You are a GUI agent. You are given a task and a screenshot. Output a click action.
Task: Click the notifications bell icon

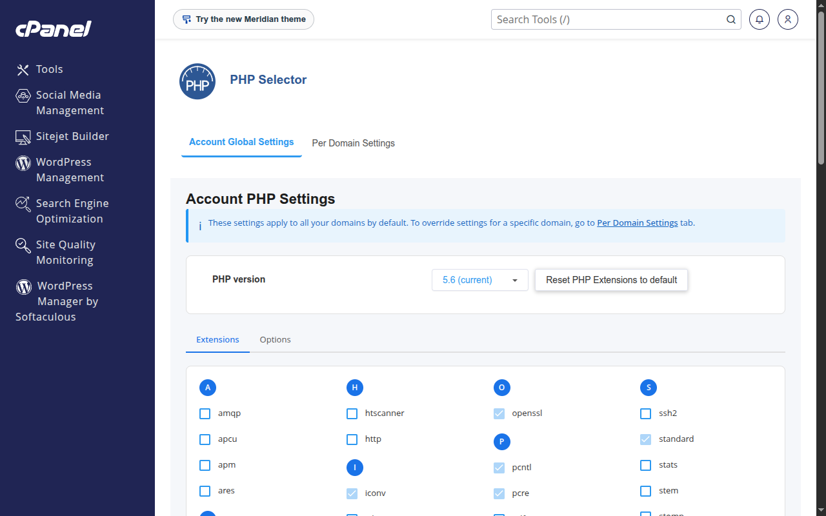(x=760, y=19)
